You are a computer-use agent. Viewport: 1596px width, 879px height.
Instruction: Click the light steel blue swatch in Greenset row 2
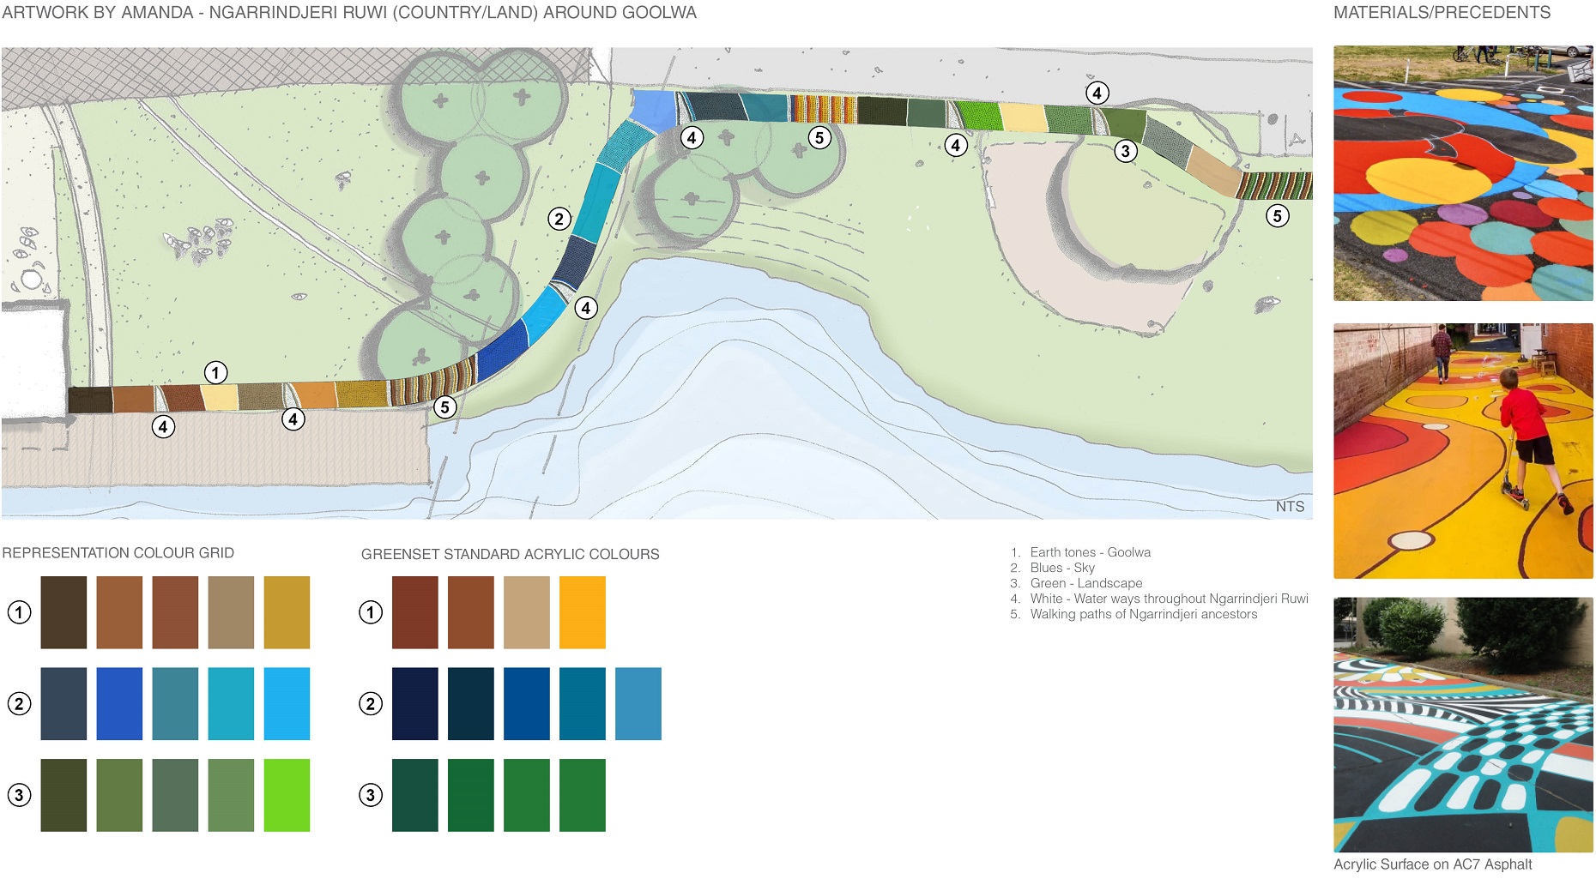pyautogui.click(x=638, y=704)
